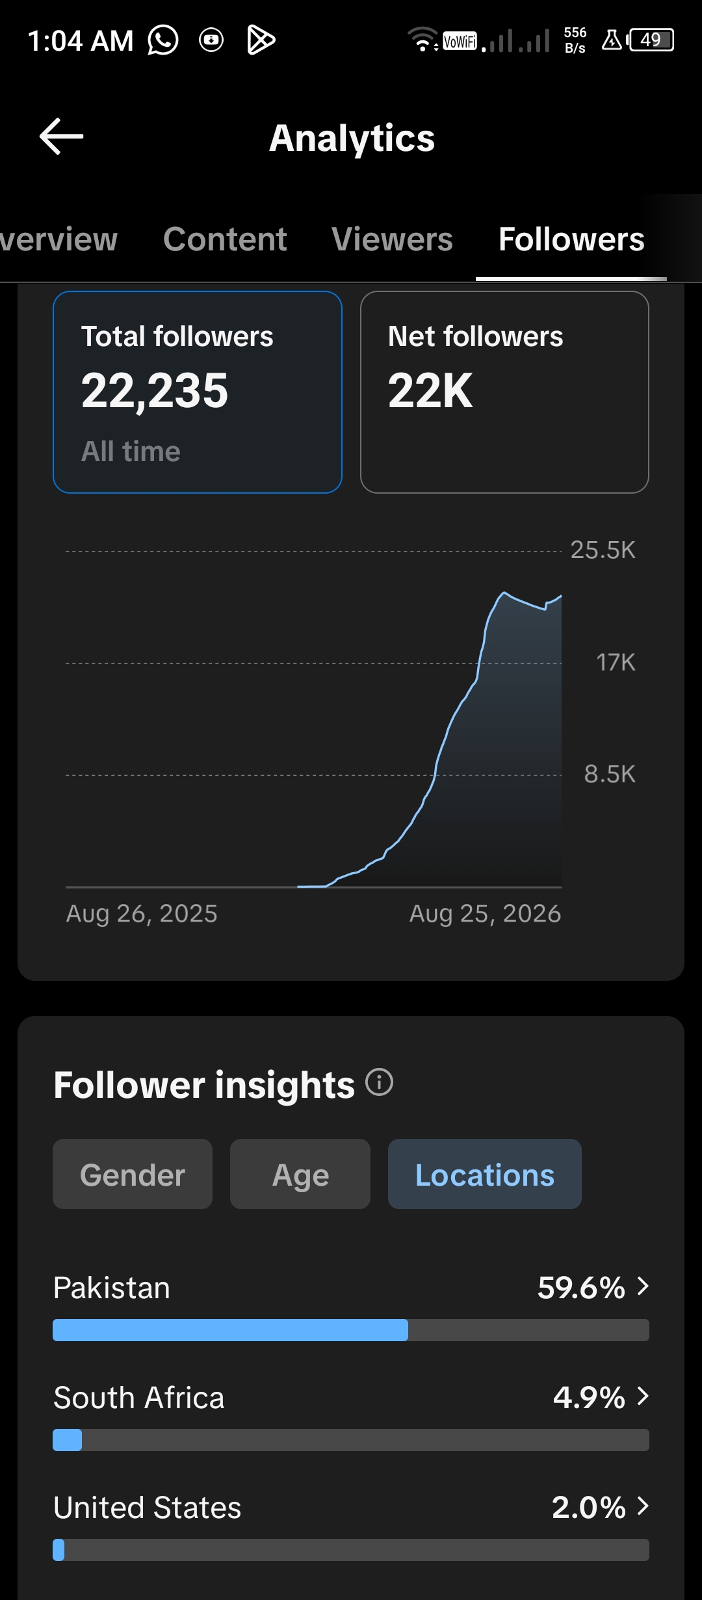The image size is (702, 1600).
Task: Expand Pakistan location chevron
Action: coord(643,1286)
